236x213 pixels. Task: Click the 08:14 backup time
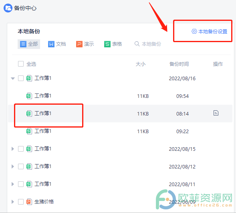[182, 114]
